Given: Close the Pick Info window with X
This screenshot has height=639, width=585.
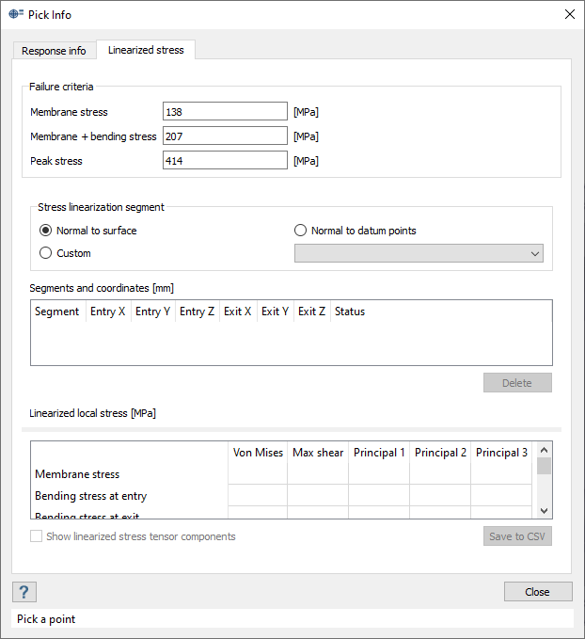Looking at the screenshot, I should (x=568, y=14).
